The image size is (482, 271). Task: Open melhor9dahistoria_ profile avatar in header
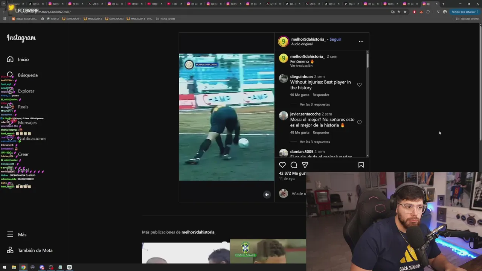point(283,41)
